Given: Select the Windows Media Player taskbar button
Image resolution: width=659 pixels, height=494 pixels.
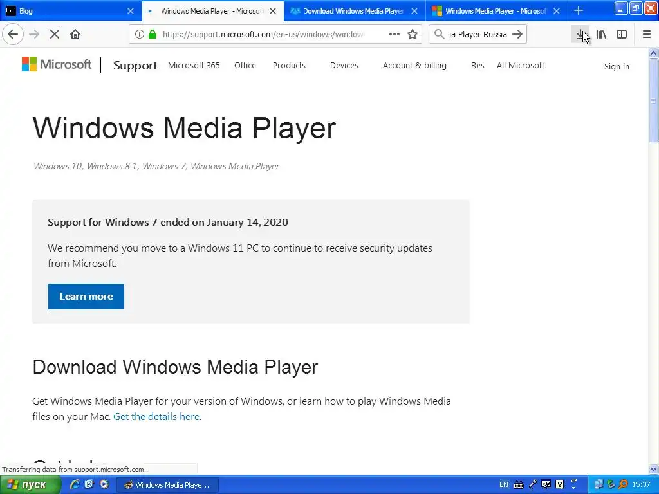Looking at the screenshot, I should [167, 485].
